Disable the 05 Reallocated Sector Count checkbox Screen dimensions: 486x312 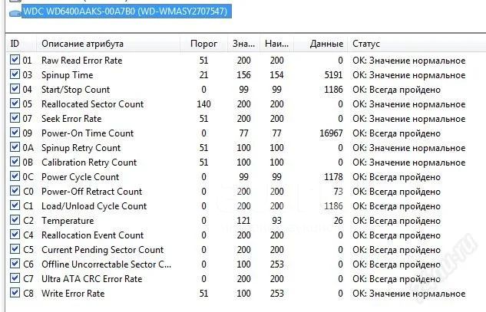pyautogui.click(x=15, y=104)
